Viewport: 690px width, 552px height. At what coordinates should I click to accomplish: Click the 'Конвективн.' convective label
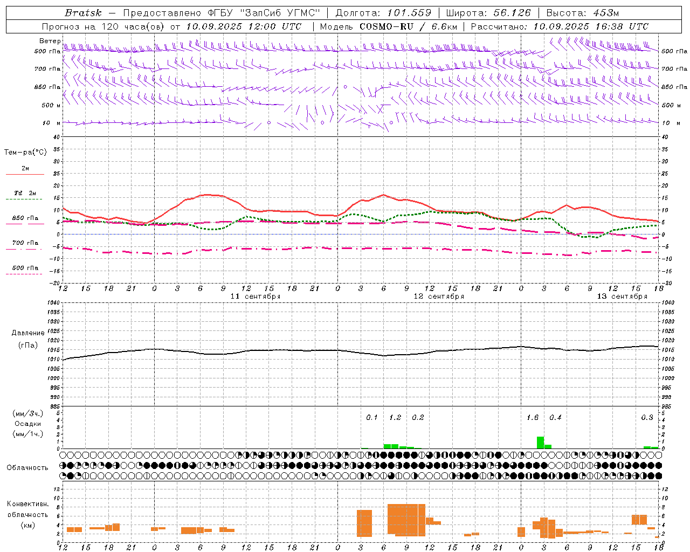pos(28,504)
